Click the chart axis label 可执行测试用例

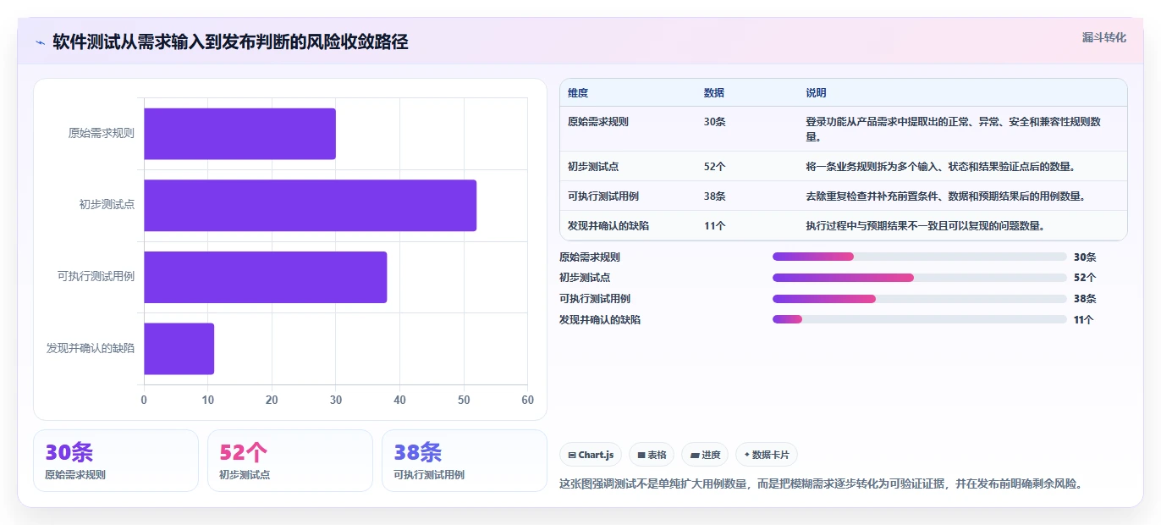[96, 276]
